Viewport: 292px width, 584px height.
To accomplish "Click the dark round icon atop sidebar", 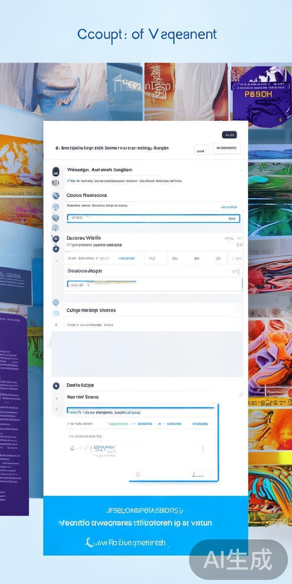I will pos(56,171).
